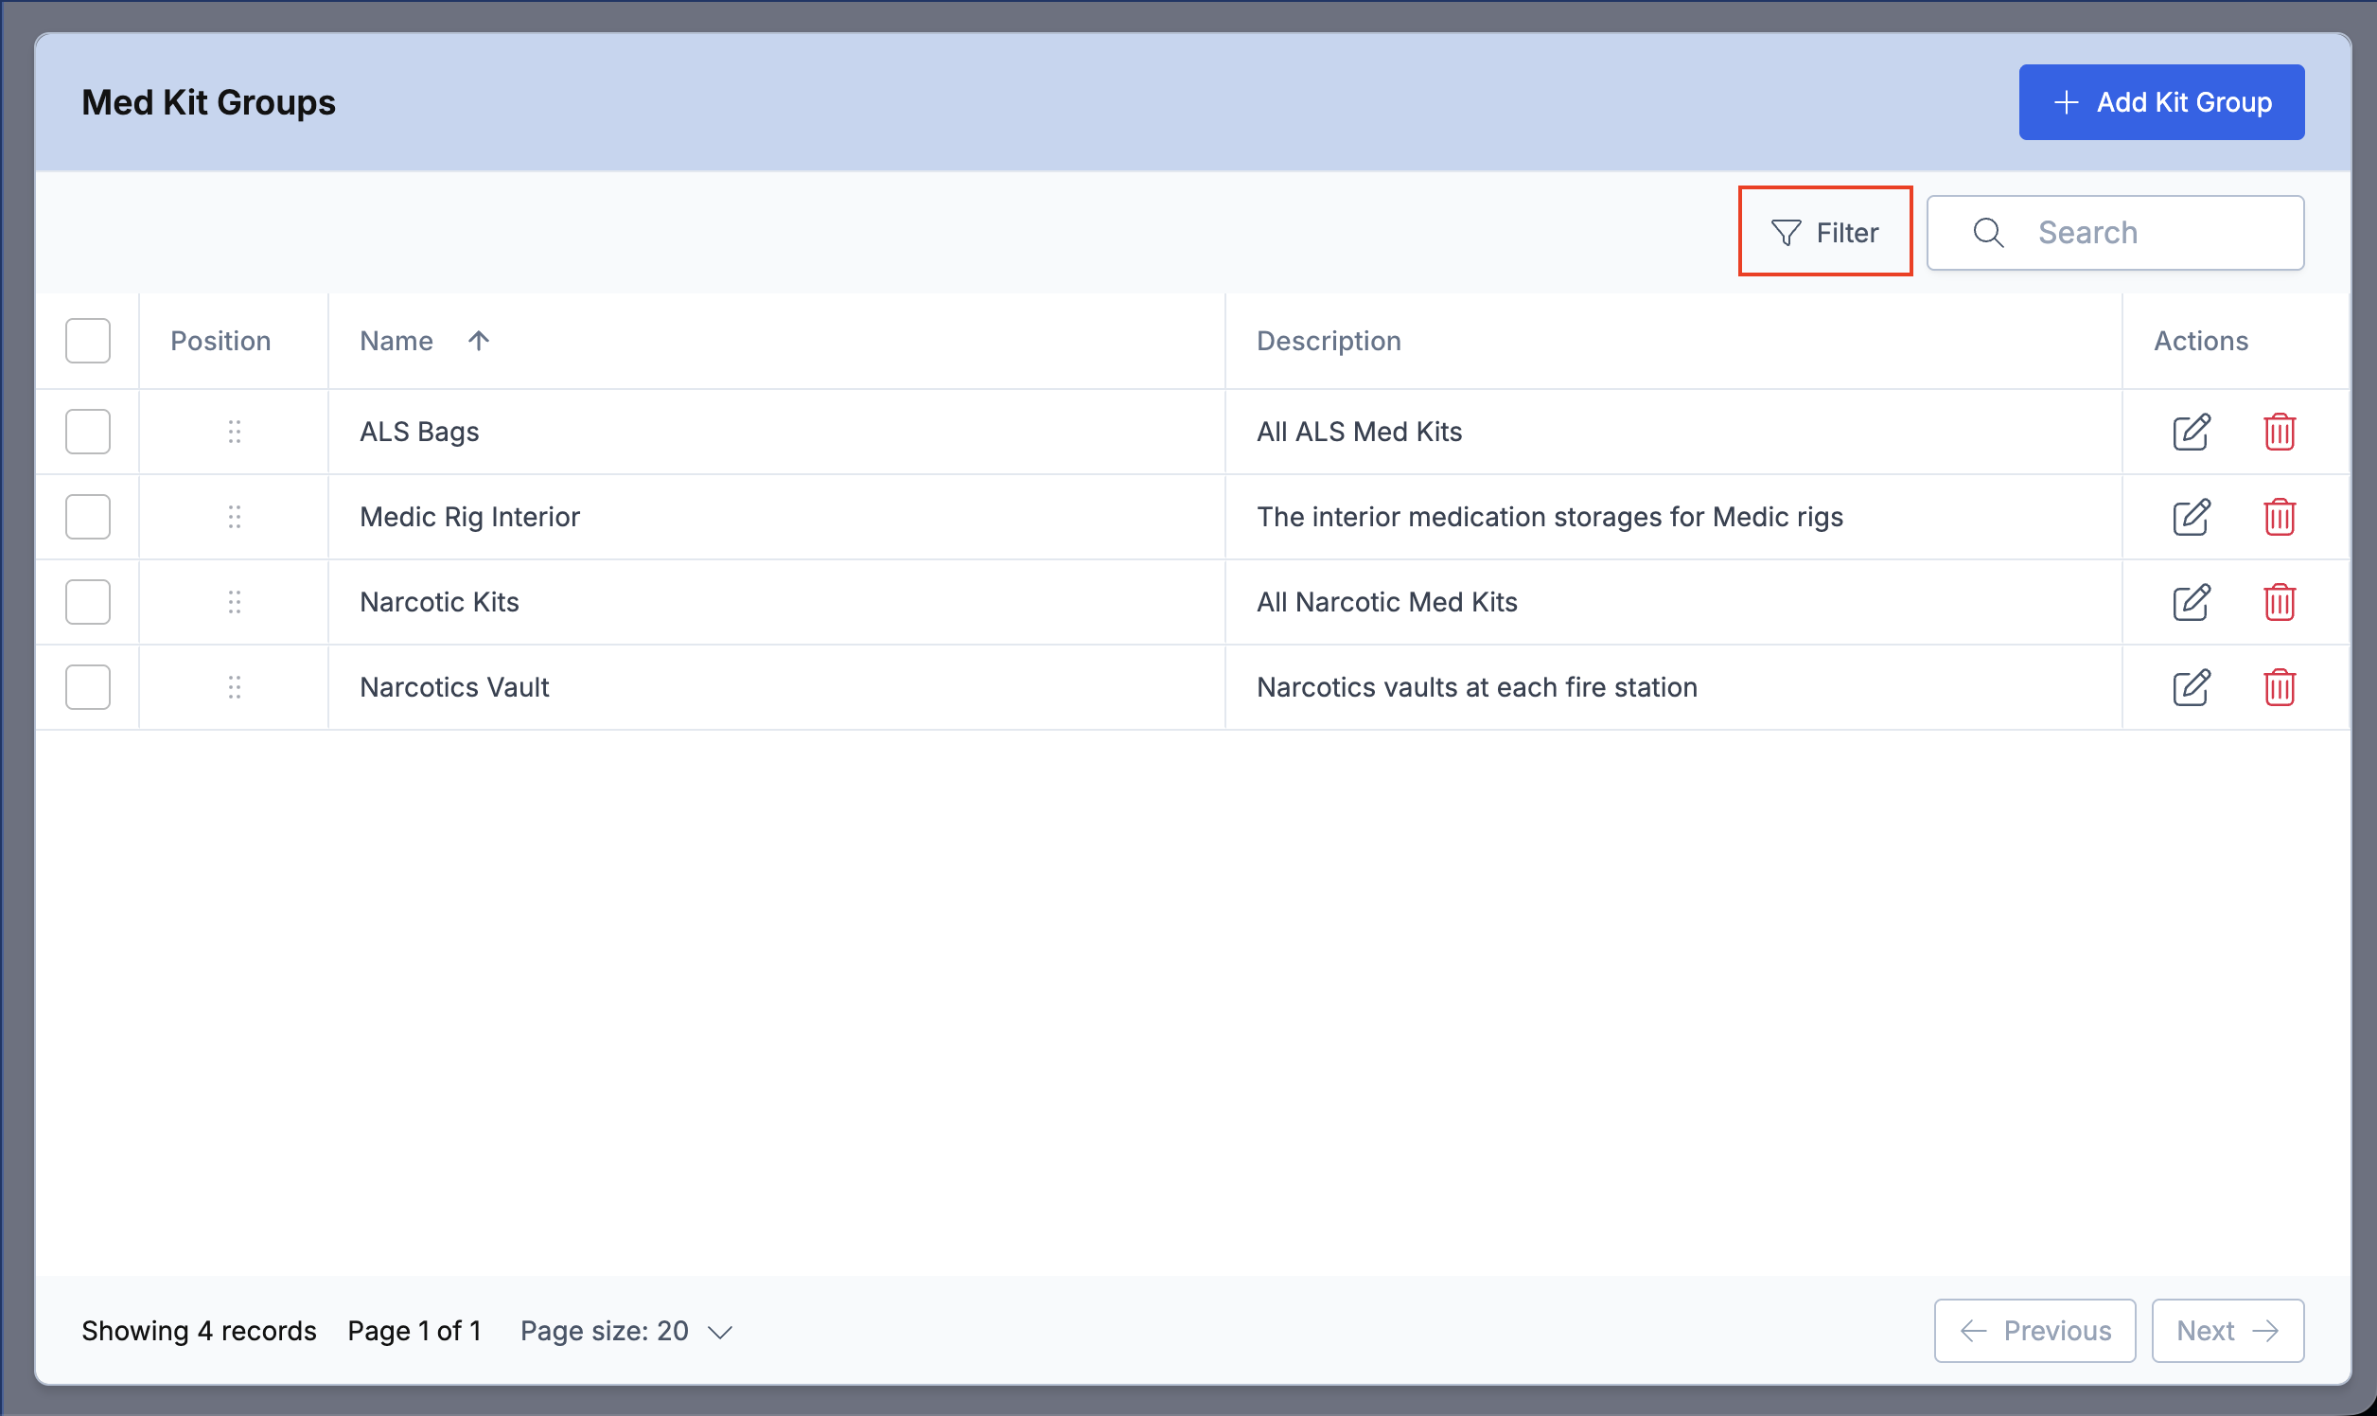Viewport: 2377px width, 1416px height.
Task: Select the Narcotics Vault row checkbox
Action: pyautogui.click(x=88, y=687)
